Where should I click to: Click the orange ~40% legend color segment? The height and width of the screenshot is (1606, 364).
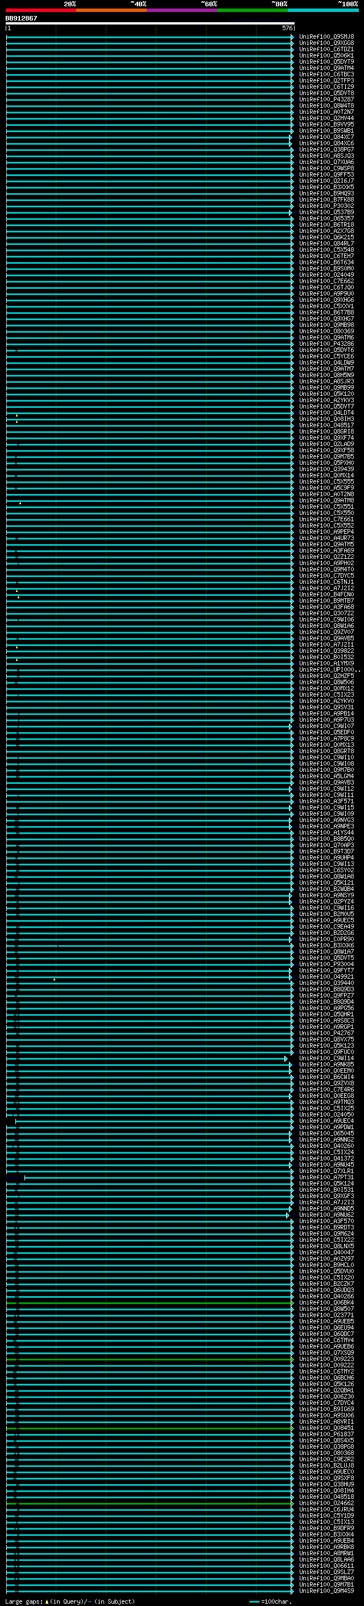tap(111, 10)
